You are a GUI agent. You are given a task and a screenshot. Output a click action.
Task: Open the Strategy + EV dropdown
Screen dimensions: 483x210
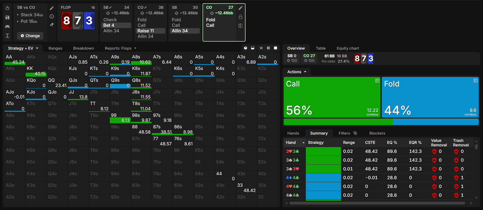pos(23,48)
